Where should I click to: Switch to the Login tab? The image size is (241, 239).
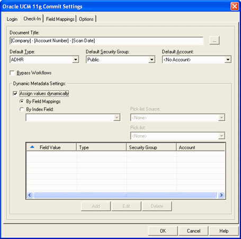point(12,19)
